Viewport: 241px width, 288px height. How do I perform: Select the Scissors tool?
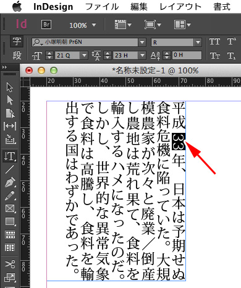[x=10, y=265]
